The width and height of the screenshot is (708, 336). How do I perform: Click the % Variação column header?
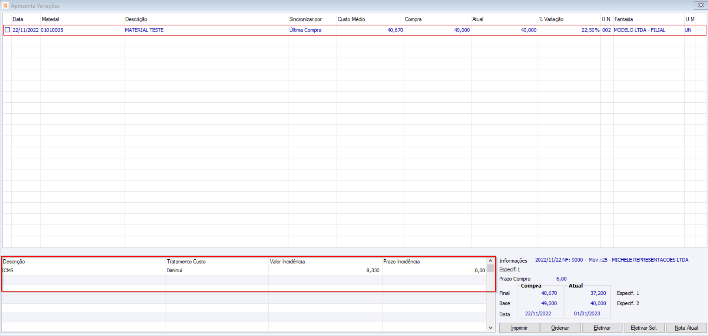(x=569, y=19)
